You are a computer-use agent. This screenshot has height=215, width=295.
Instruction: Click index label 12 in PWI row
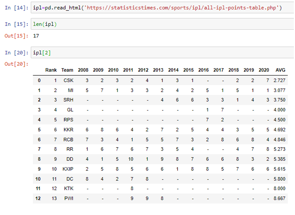click(x=38, y=198)
